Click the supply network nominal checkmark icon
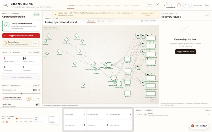 pyautogui.click(x=7, y=25)
